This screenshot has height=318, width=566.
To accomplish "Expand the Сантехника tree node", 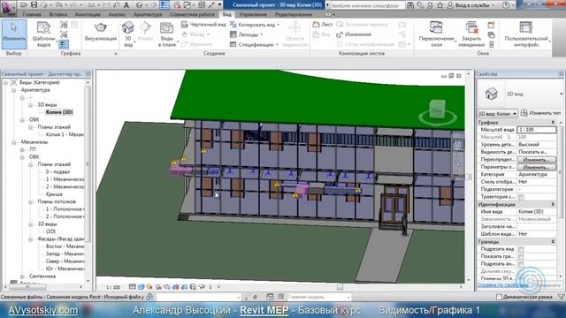I will (22, 276).
